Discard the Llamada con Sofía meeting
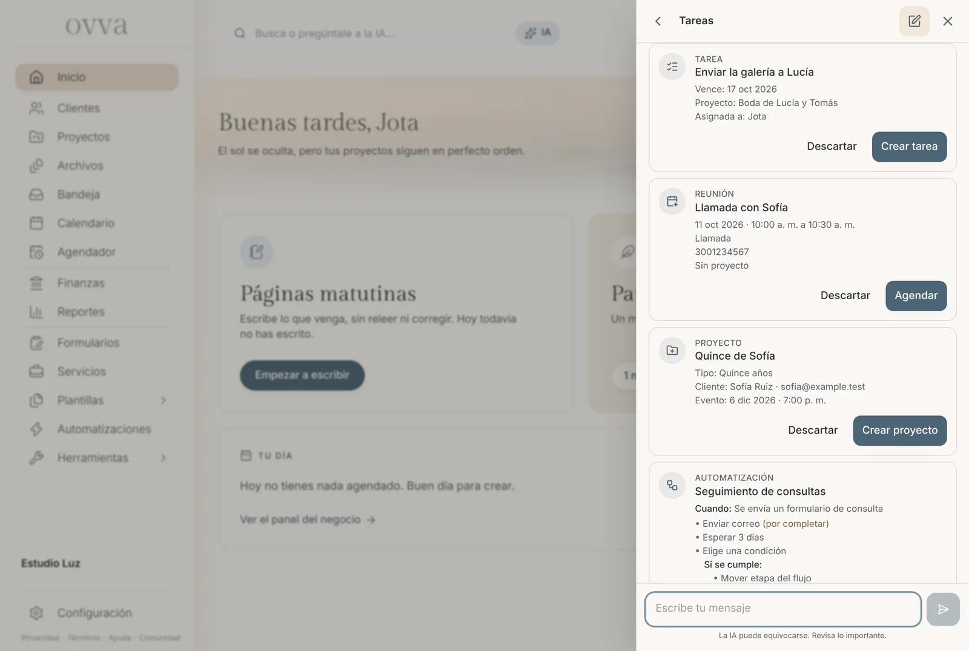Image resolution: width=969 pixels, height=651 pixels. pyautogui.click(x=845, y=296)
